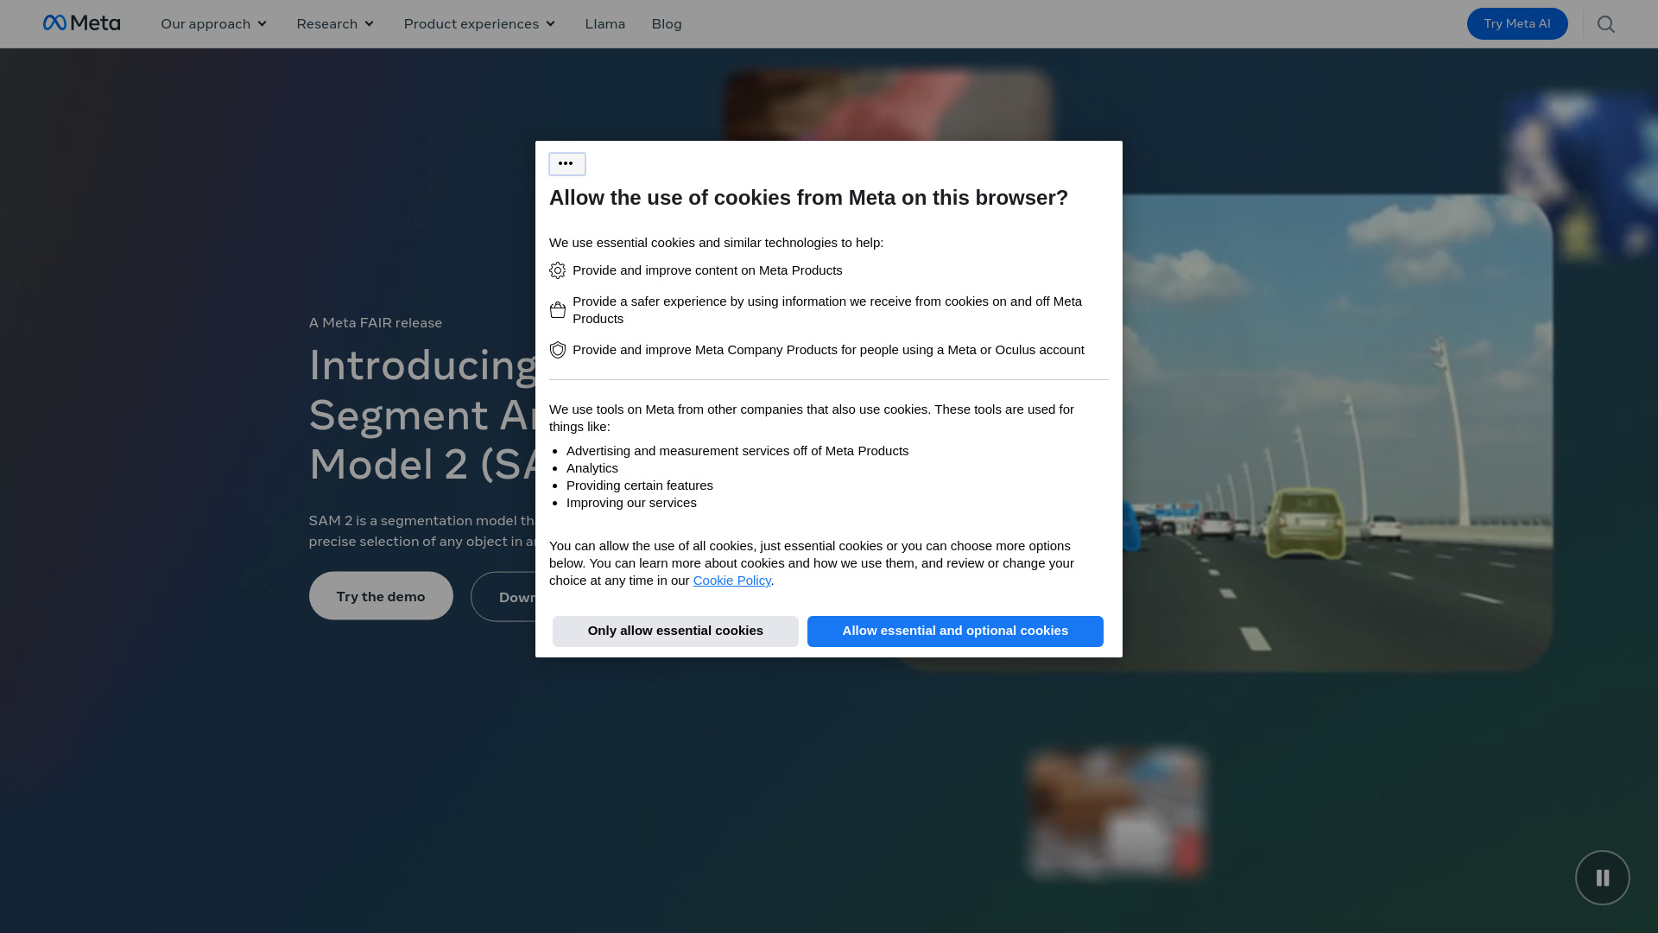The image size is (1658, 933).
Task: Click Only allow essential cookies button
Action: [x=674, y=632]
